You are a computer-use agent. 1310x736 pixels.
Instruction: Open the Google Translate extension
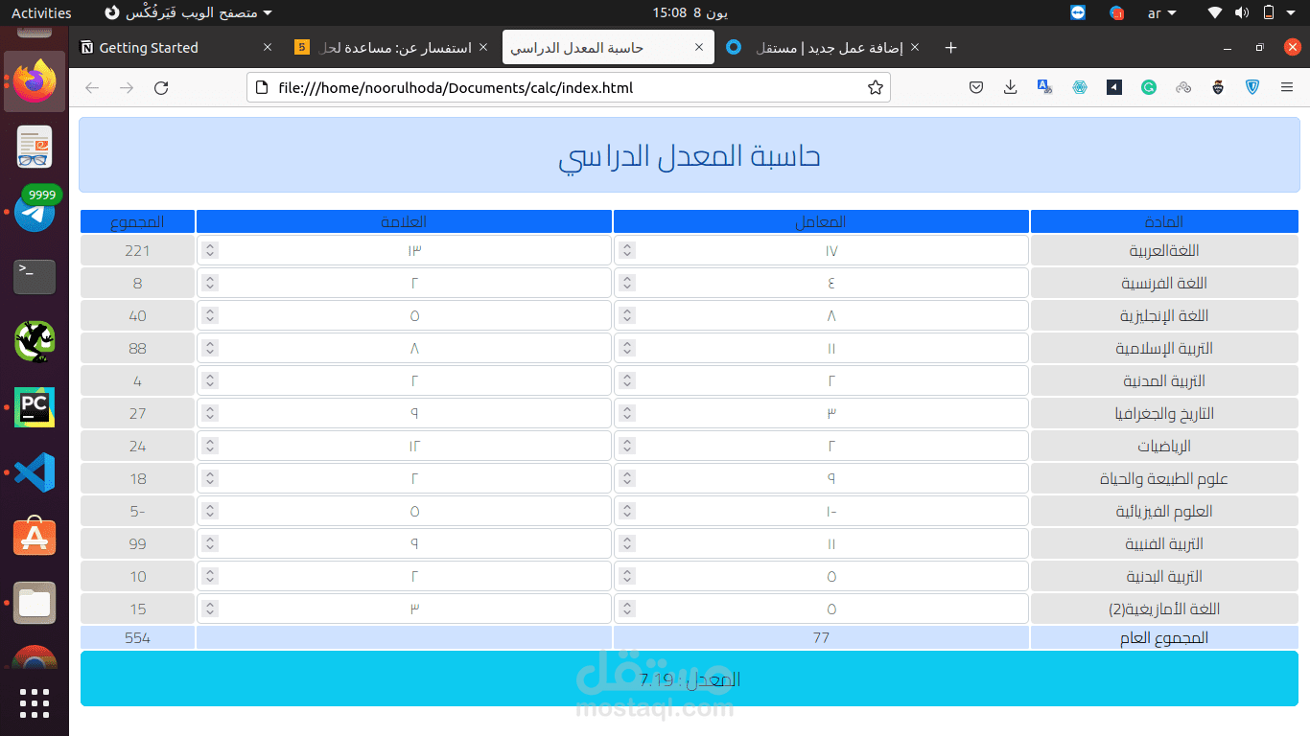coord(1044,87)
